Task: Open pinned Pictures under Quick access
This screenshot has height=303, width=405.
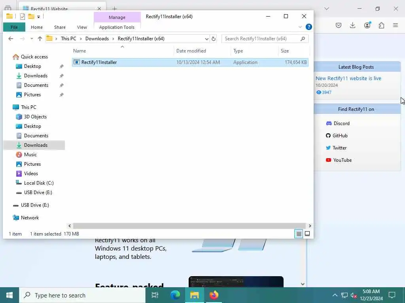Action: [x=32, y=95]
